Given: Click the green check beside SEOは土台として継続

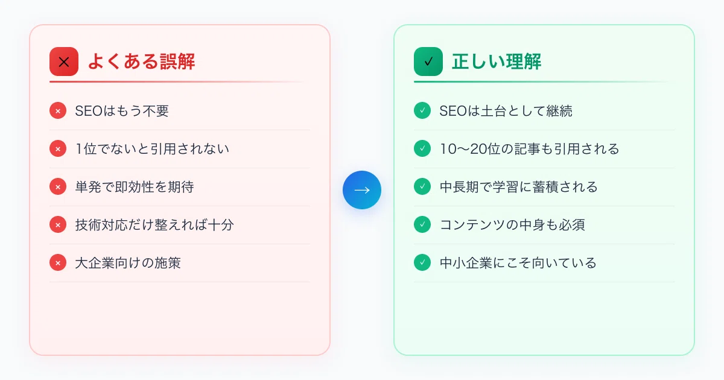Looking at the screenshot, I should [x=422, y=111].
